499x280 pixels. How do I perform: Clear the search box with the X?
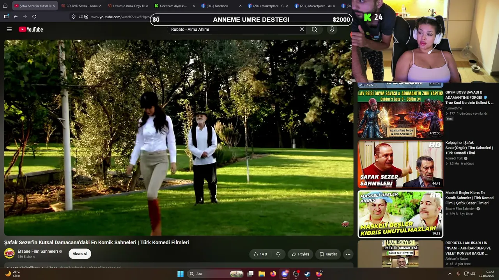pos(302,30)
